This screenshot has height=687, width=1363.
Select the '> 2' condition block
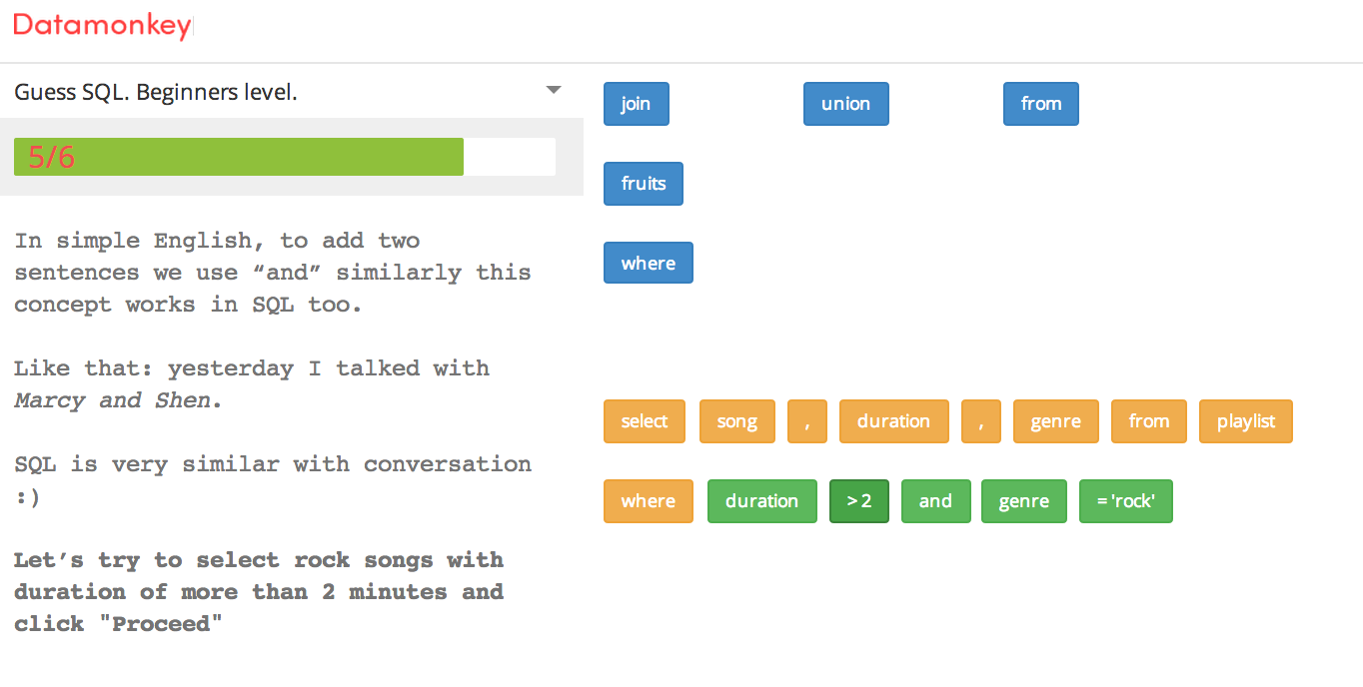click(858, 501)
